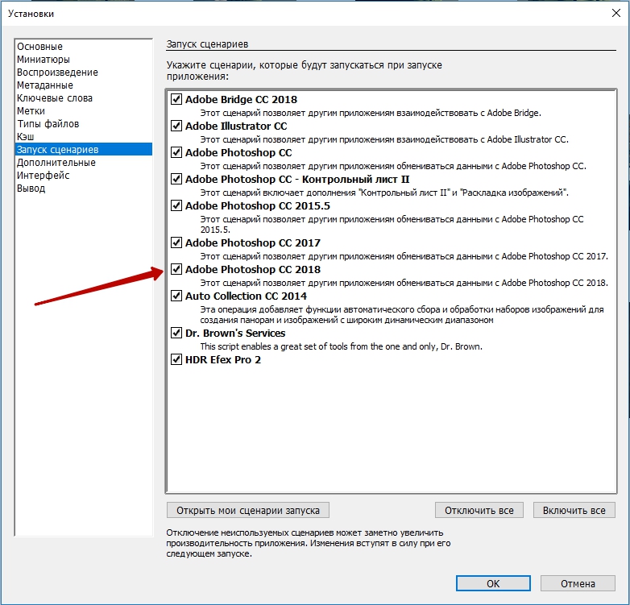The image size is (630, 605).
Task: Confirm settings with the OK button
Action: 493,583
